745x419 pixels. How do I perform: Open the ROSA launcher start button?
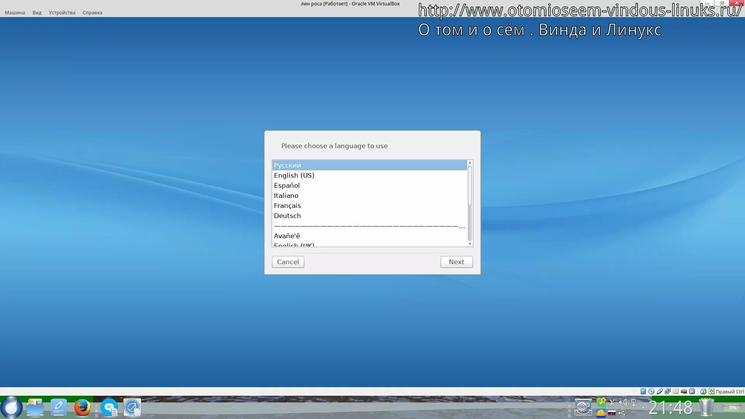click(x=12, y=407)
